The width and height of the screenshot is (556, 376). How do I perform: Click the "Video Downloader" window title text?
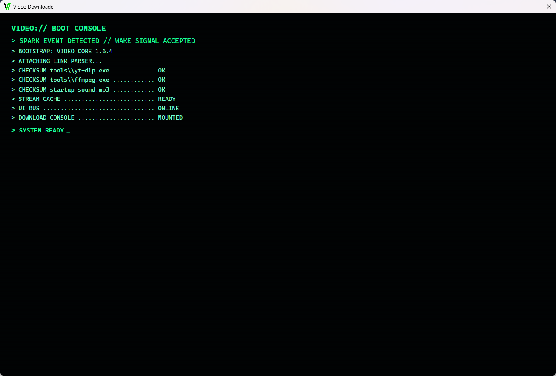click(34, 7)
